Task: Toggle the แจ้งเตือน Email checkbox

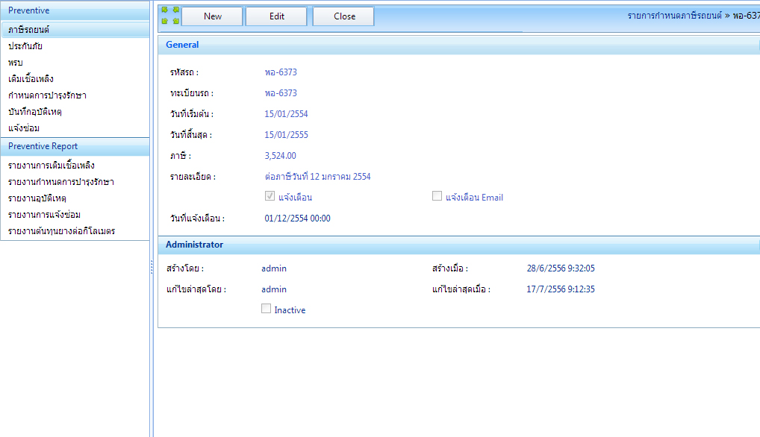Action: (437, 196)
